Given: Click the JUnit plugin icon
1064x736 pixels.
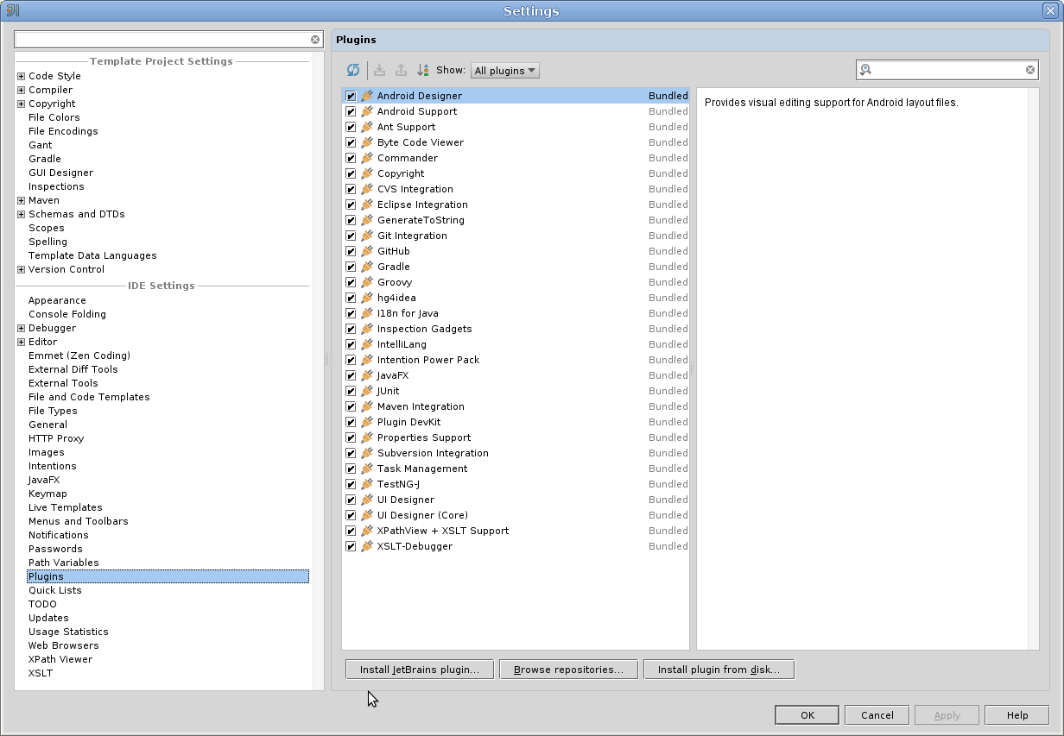Looking at the screenshot, I should tap(367, 391).
